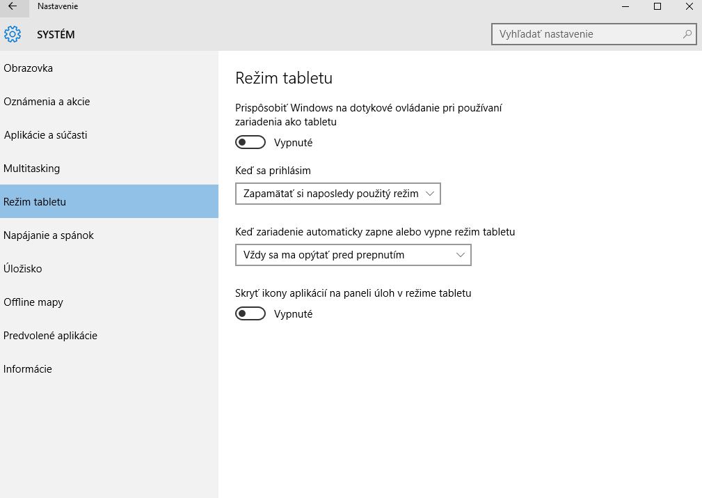Go to Aplikácie a súčasti
The width and height of the screenshot is (702, 498).
[109, 135]
